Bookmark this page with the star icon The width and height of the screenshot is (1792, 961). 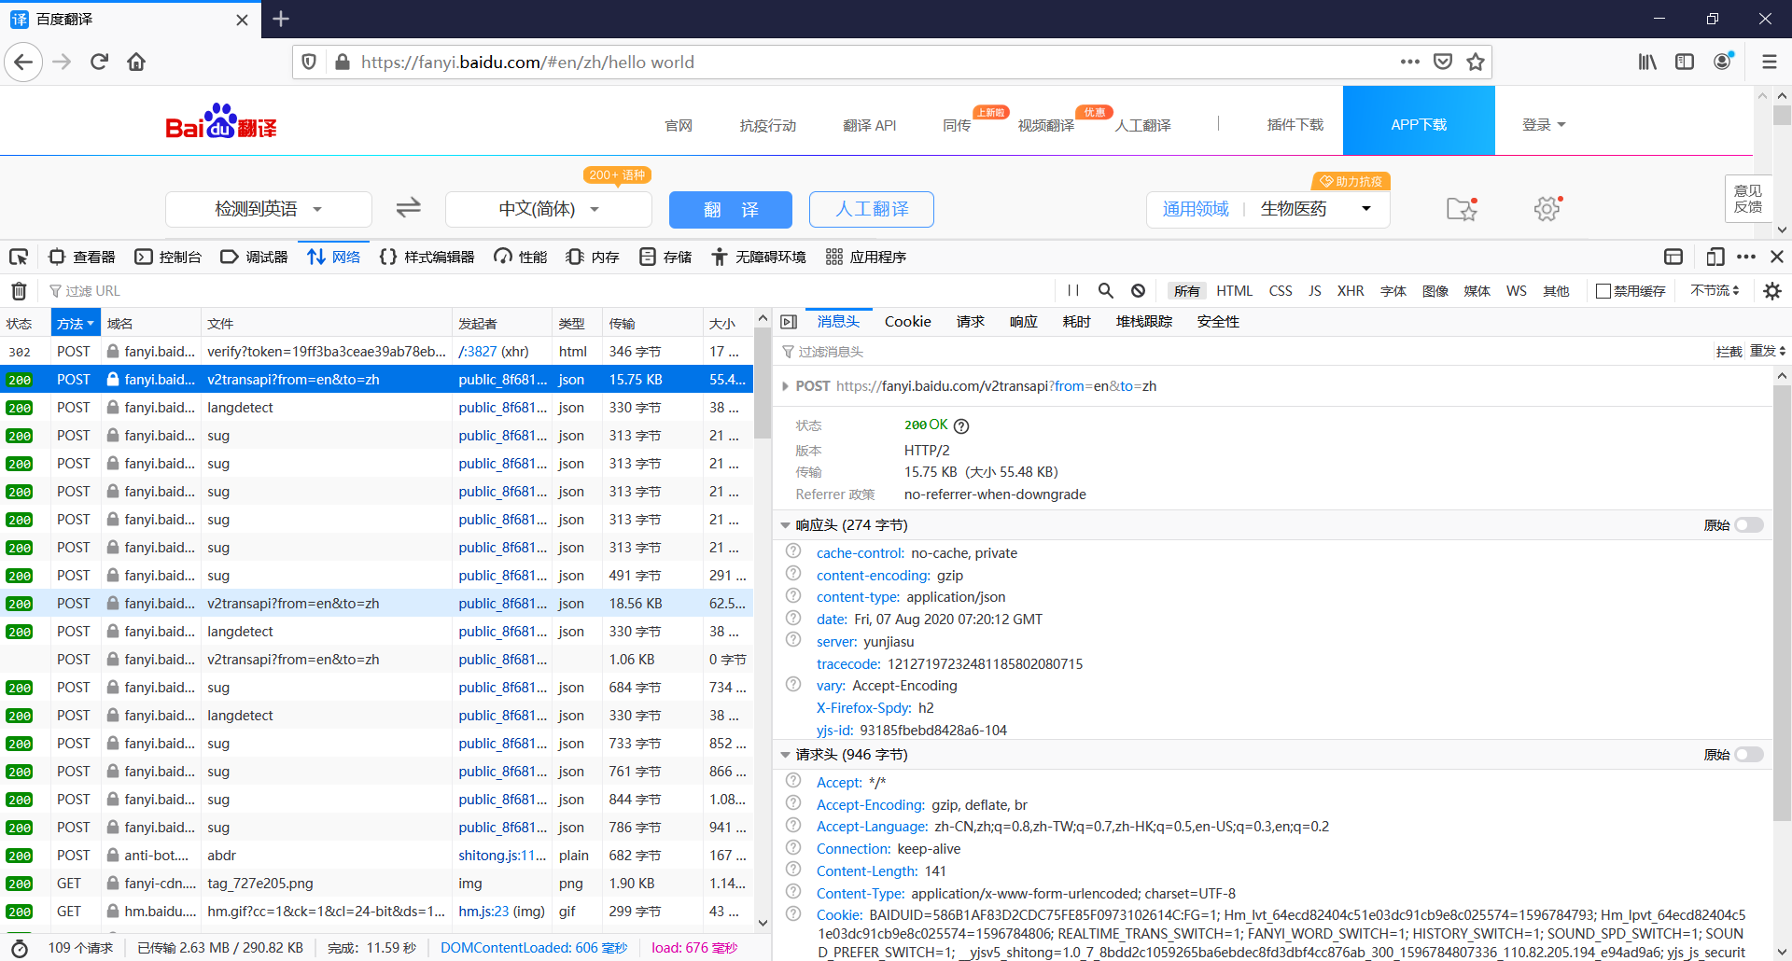[x=1476, y=62]
